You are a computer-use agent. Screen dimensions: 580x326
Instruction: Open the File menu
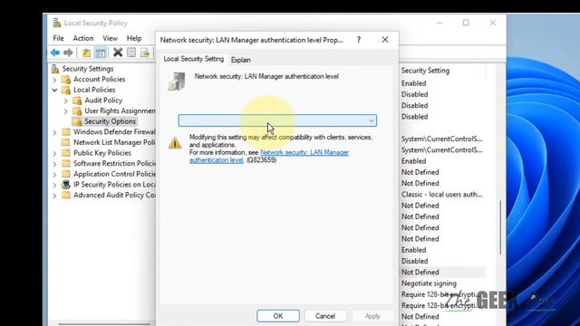58,38
